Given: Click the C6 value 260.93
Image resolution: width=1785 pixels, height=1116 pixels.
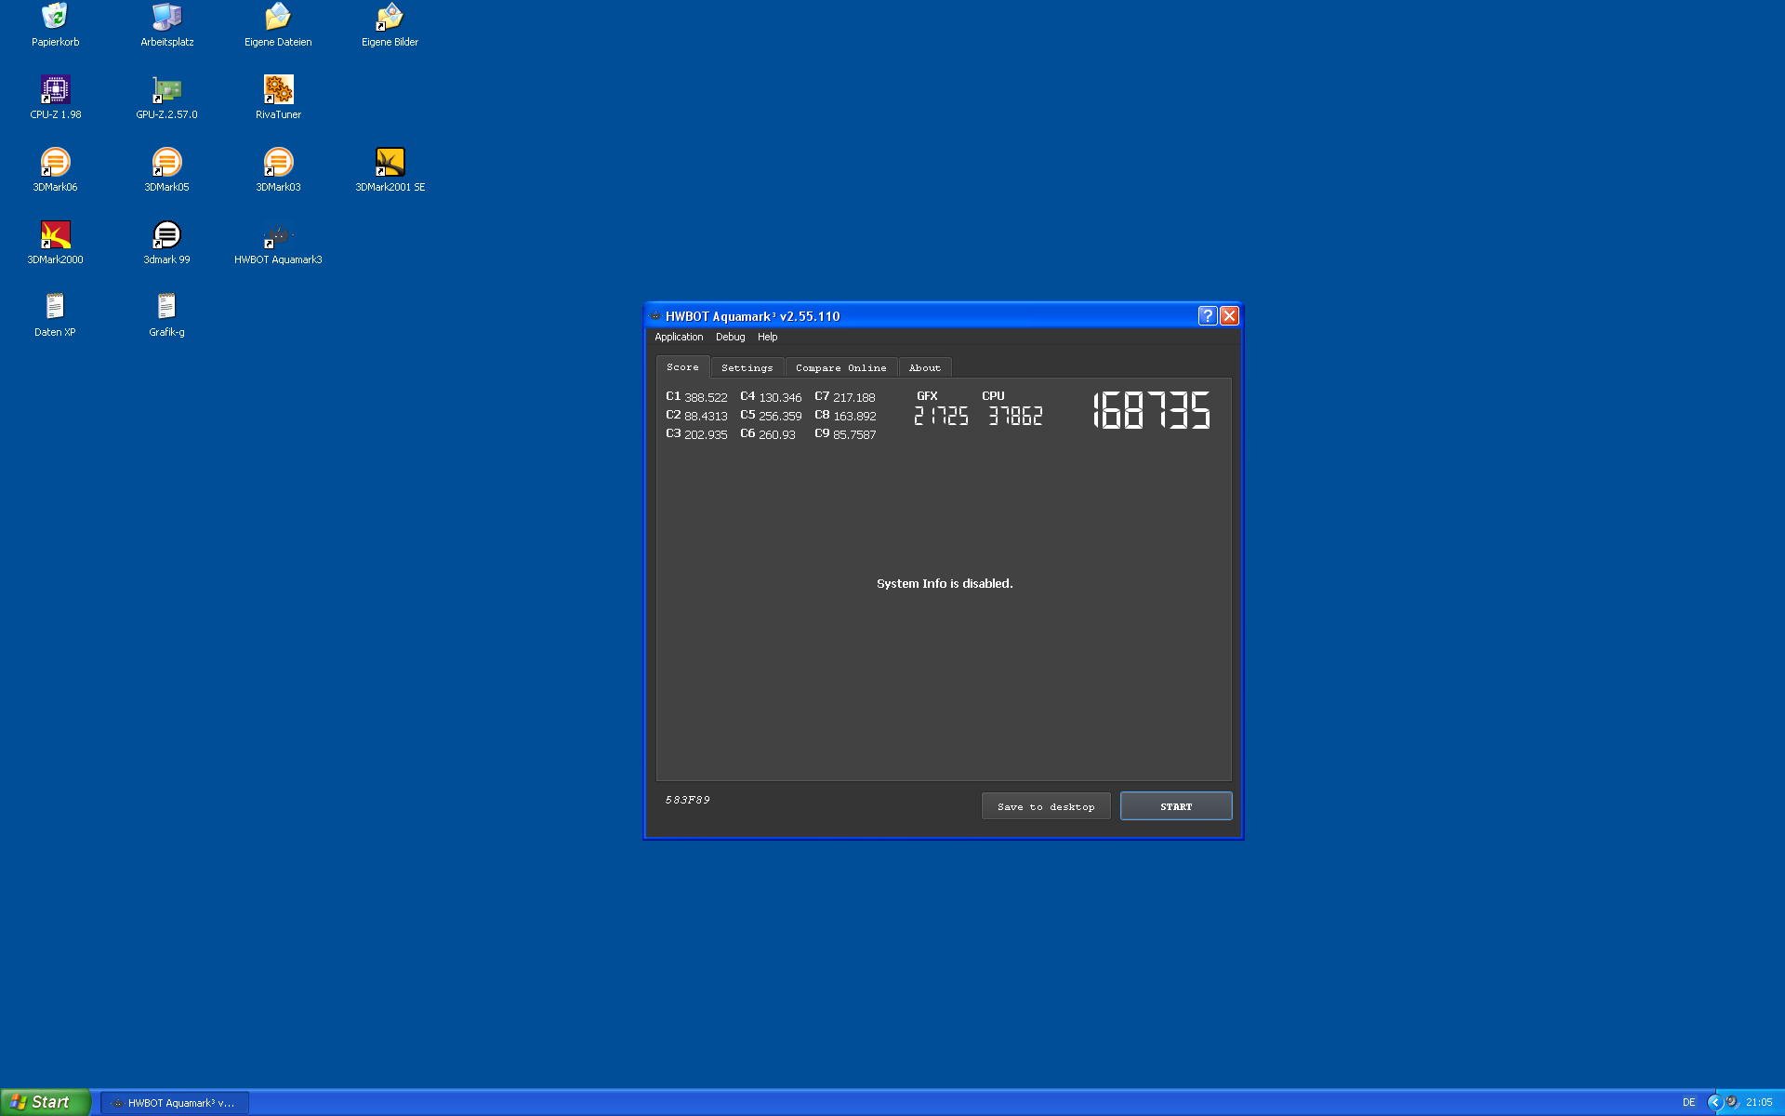Looking at the screenshot, I should 777,434.
